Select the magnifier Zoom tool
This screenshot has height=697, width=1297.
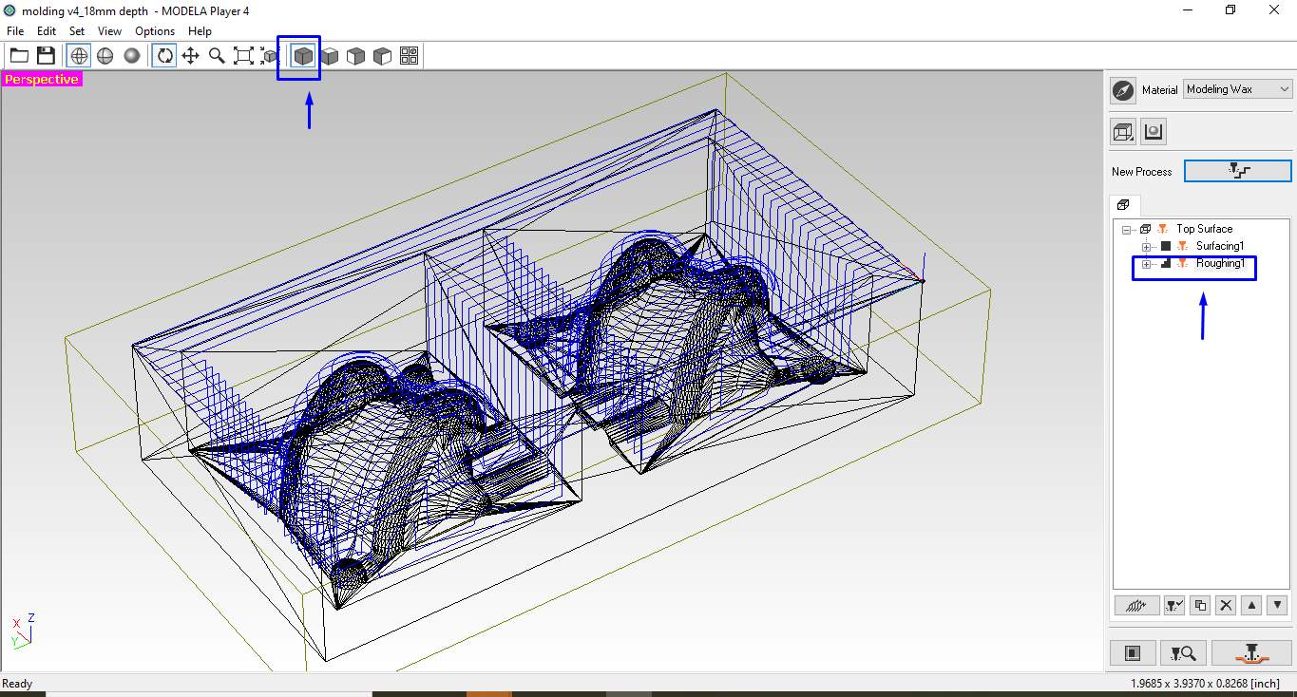click(x=218, y=56)
